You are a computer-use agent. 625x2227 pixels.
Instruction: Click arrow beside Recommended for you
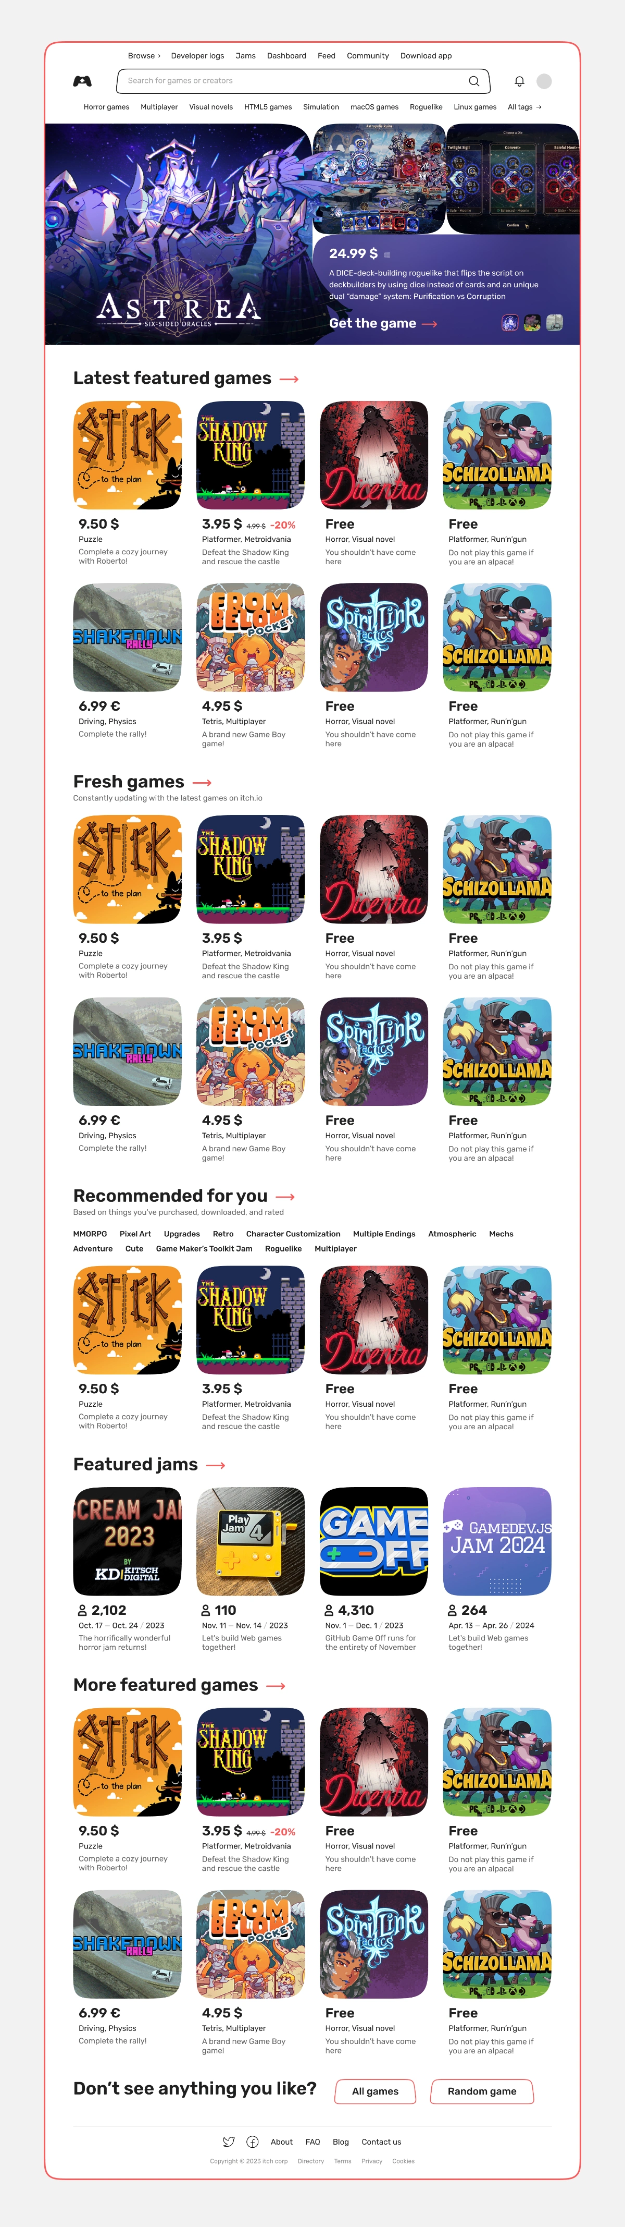tap(286, 1197)
